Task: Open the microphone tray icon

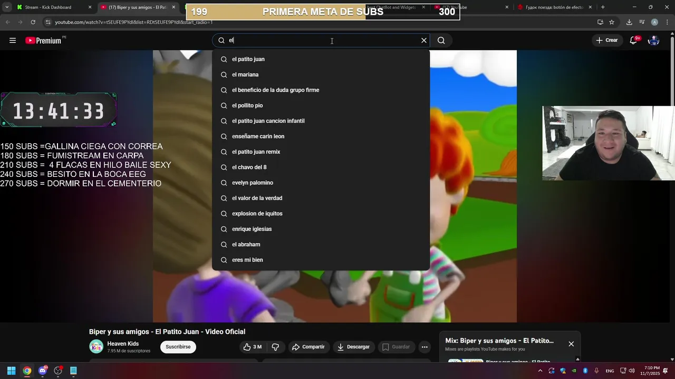Action: 596,371
